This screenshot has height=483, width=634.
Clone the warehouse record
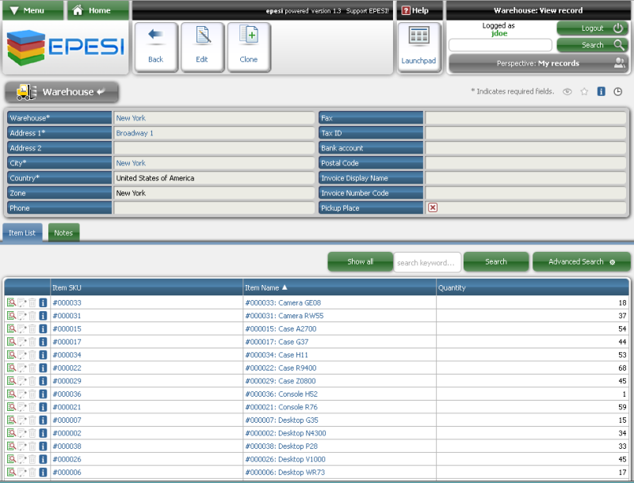click(249, 46)
